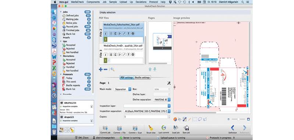Expand the Inspection separation dropdown
The image size is (294, 140).
(147, 111)
